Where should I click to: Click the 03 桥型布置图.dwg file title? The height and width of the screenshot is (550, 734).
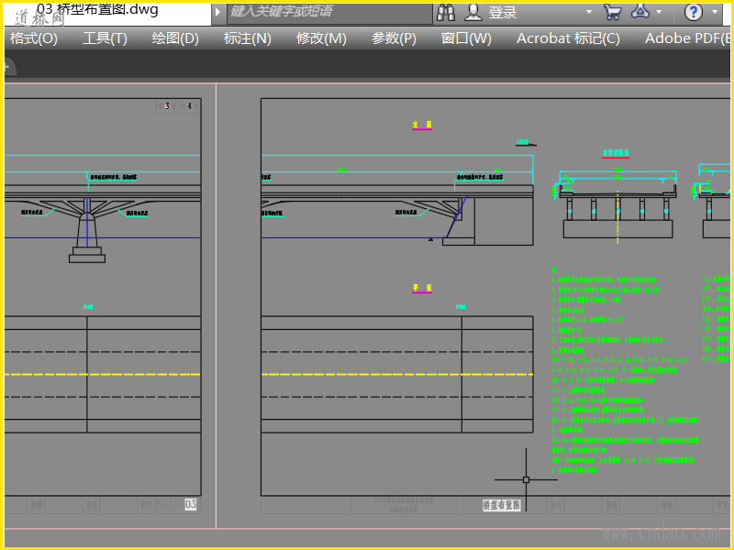click(x=98, y=9)
